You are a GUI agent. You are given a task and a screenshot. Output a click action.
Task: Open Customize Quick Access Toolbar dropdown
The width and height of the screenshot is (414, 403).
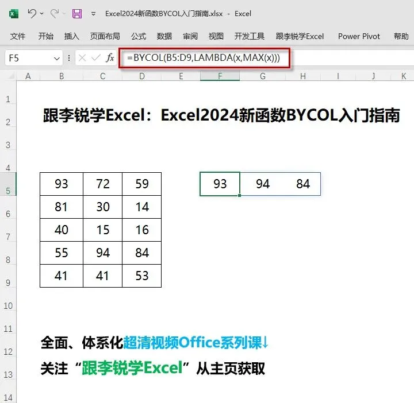click(x=93, y=13)
